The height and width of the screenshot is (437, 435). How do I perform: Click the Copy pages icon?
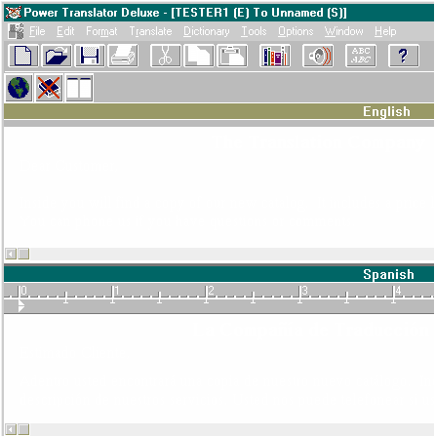[199, 56]
